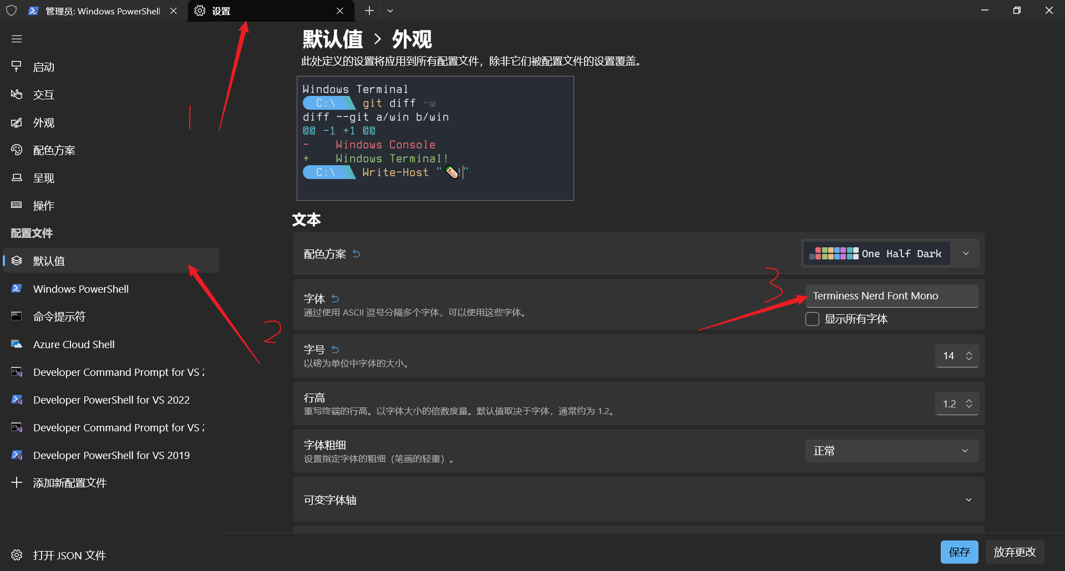Click the shield icon in the title bar
1065x571 pixels.
click(x=11, y=11)
